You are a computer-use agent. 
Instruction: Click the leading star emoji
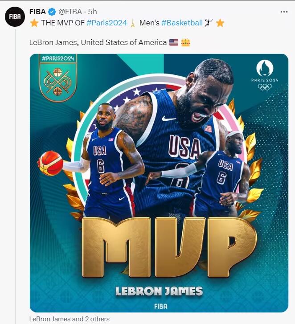(x=34, y=23)
